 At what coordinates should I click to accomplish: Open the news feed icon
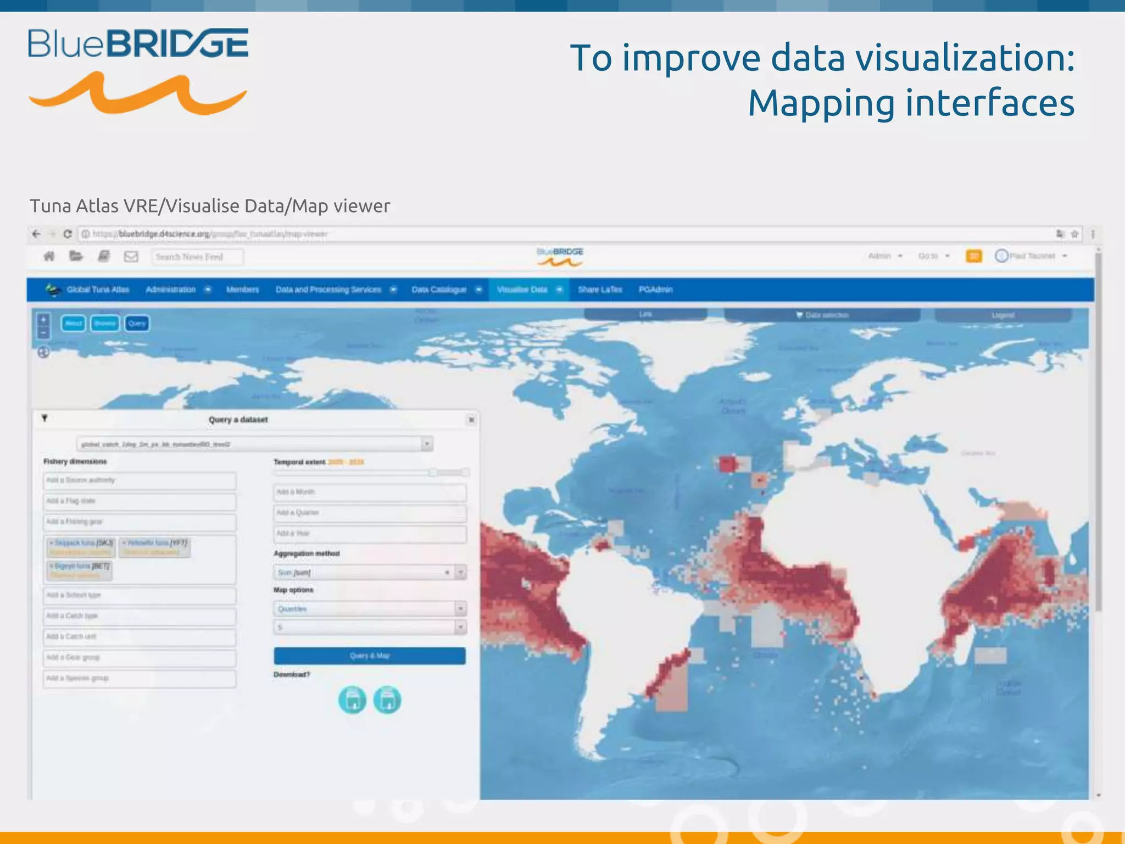[103, 256]
